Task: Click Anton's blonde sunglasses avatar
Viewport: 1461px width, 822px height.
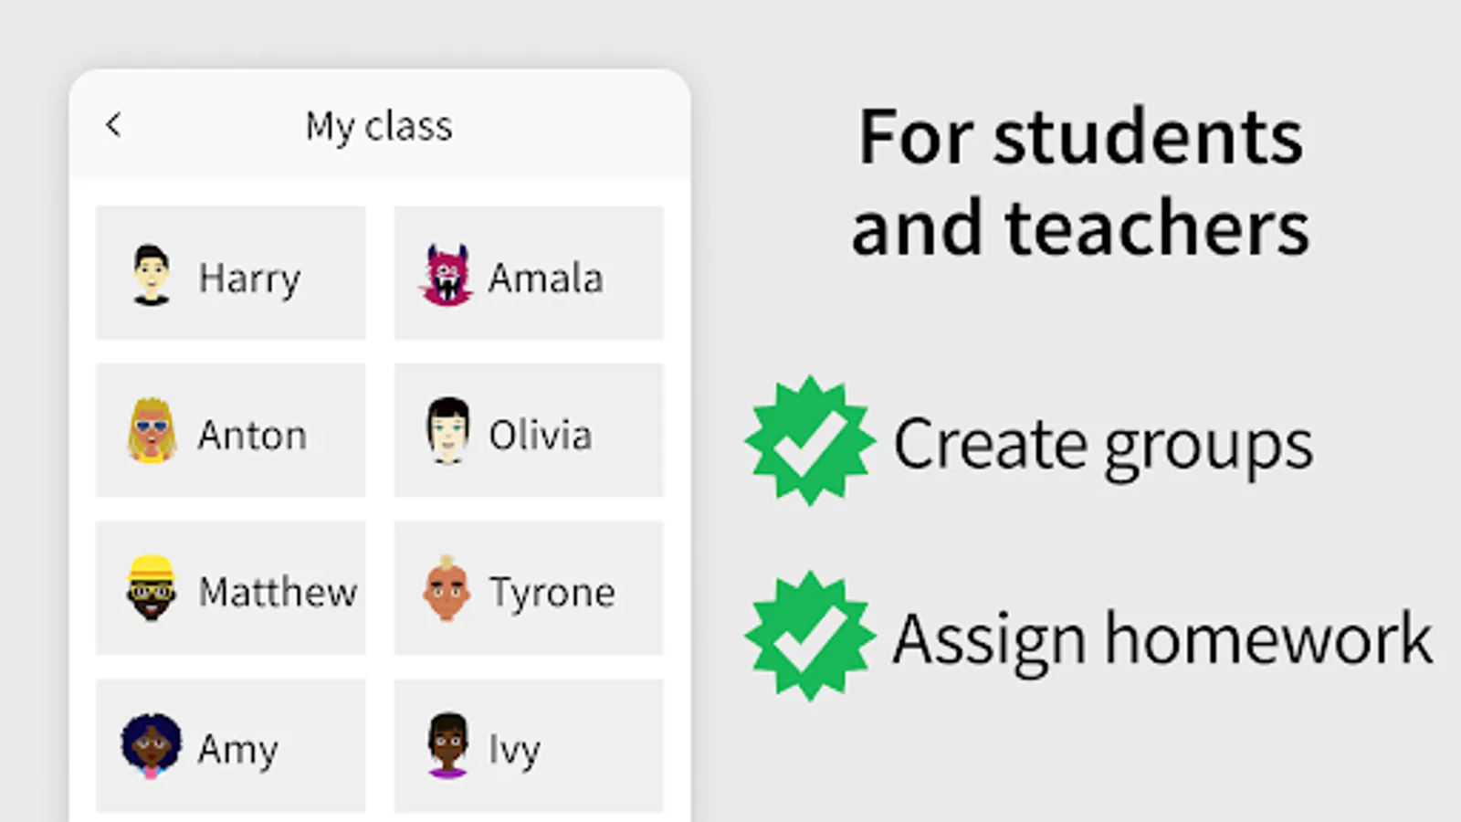Action: coord(152,431)
